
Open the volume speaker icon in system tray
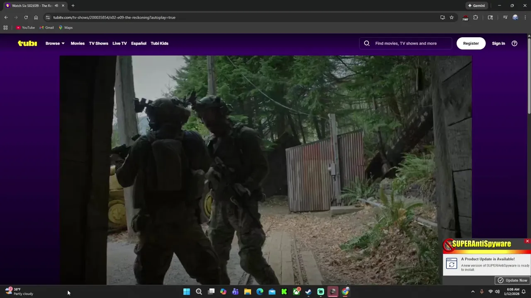(497, 292)
